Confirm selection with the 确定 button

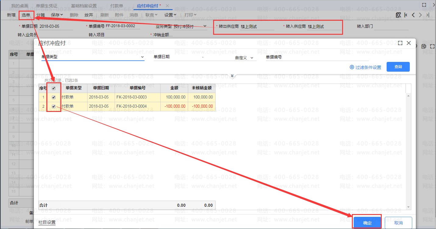pyautogui.click(x=367, y=223)
